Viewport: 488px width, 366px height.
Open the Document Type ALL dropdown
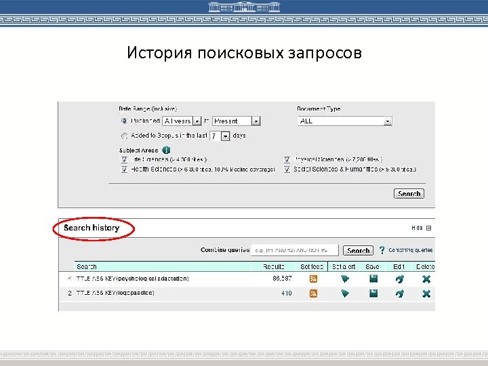(345, 121)
